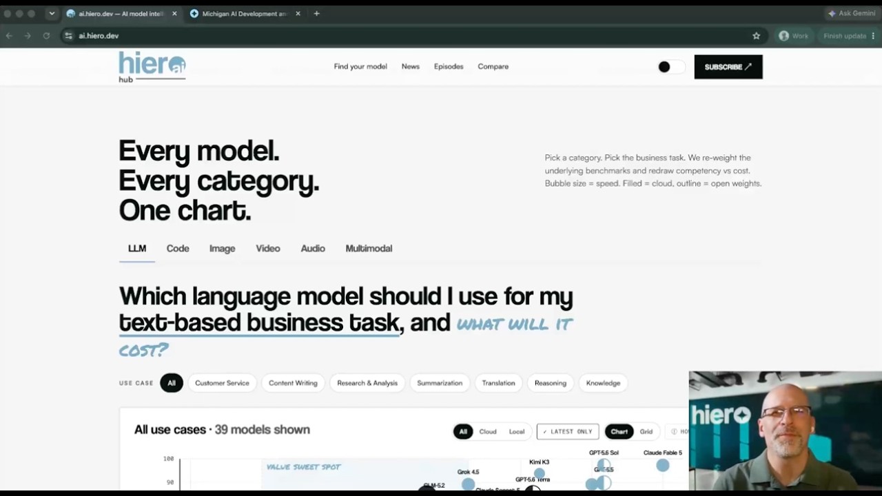Open the Work profile avatar menu
The width and height of the screenshot is (882, 496).
click(793, 36)
